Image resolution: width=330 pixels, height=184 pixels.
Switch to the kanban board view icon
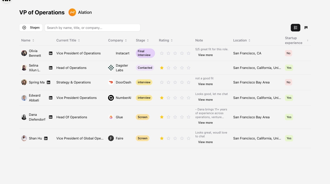pos(306,28)
